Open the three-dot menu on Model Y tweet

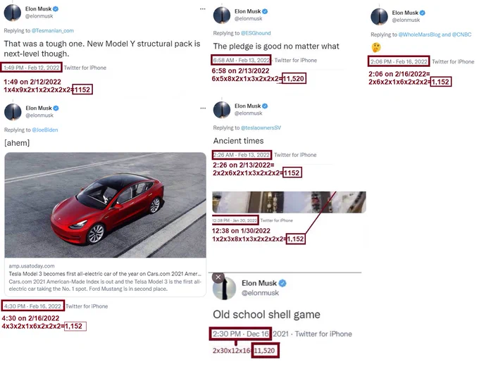[203, 9]
